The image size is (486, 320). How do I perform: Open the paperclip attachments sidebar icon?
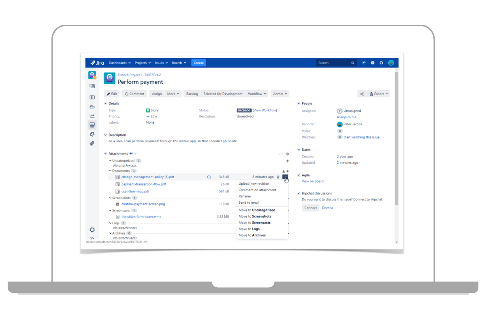click(92, 143)
